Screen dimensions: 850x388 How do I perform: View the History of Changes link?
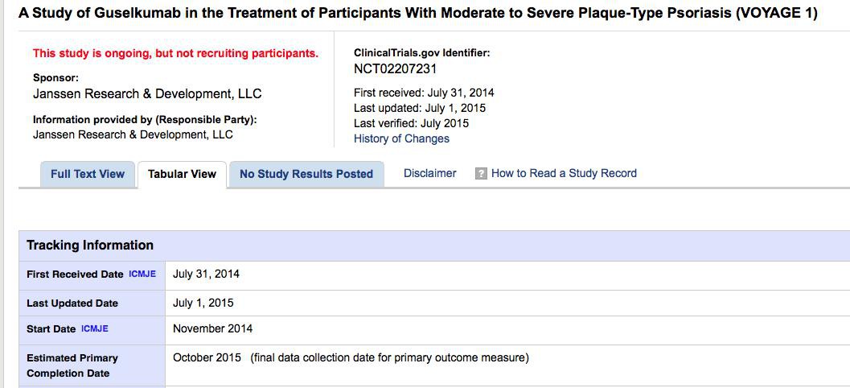coord(401,138)
